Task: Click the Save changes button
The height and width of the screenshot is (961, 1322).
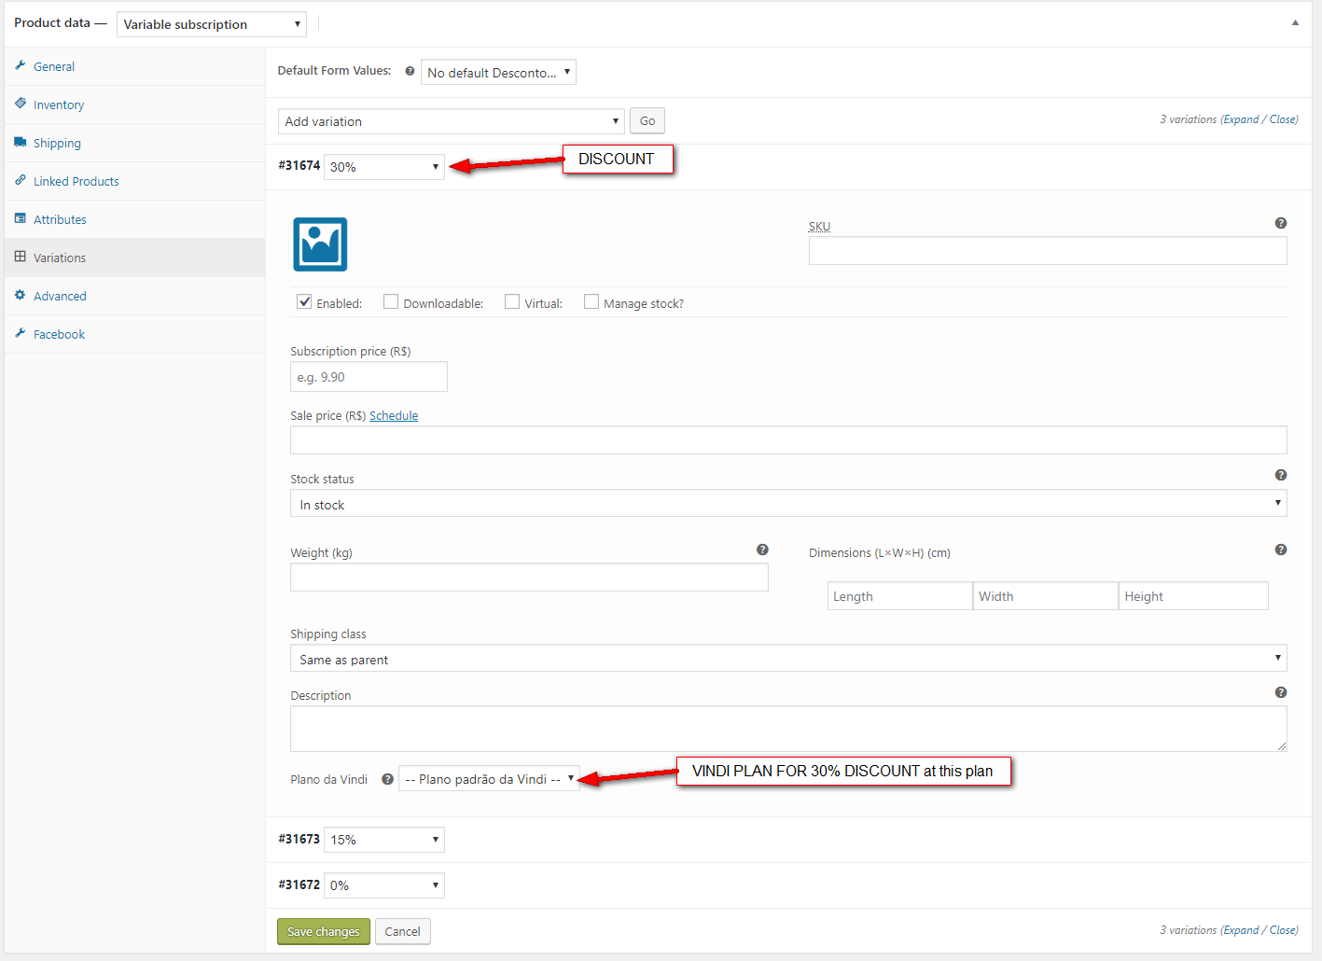Action: click(324, 931)
